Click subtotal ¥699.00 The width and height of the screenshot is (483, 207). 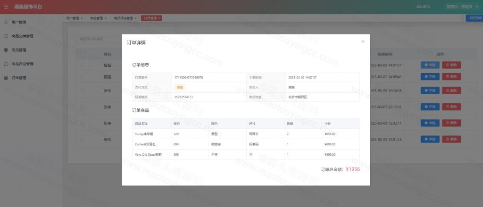coord(330,144)
